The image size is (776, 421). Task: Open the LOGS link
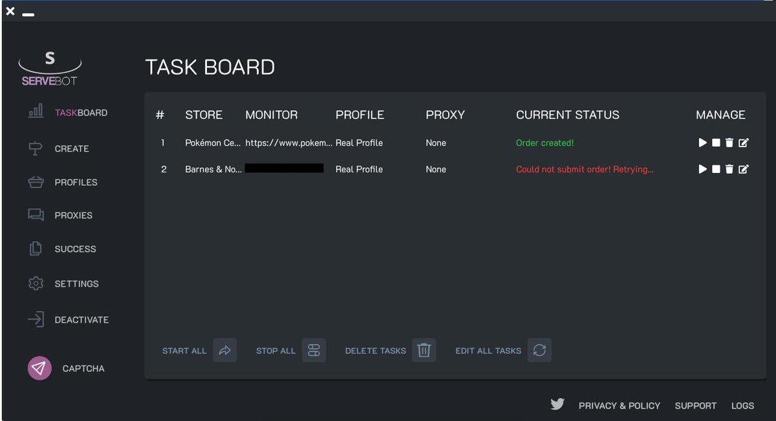point(742,406)
